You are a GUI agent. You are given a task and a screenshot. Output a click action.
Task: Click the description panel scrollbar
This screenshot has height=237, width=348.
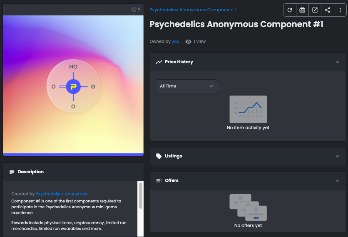pos(140,195)
